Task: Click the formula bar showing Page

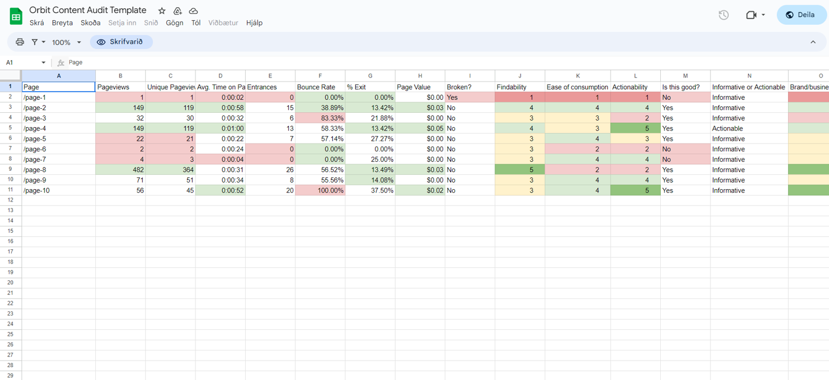Action: pyautogui.click(x=415, y=63)
